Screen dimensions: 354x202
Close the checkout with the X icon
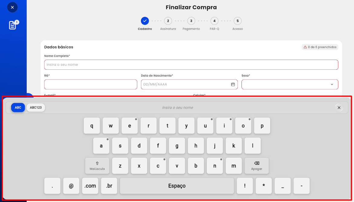[12, 7]
